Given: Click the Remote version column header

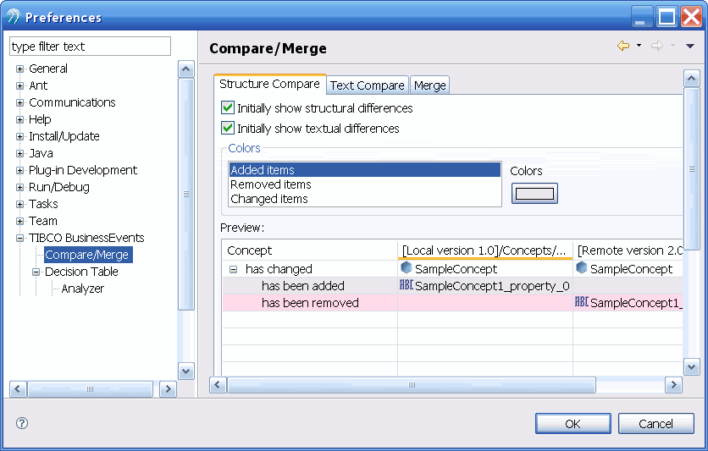Looking at the screenshot, I should 628,250.
